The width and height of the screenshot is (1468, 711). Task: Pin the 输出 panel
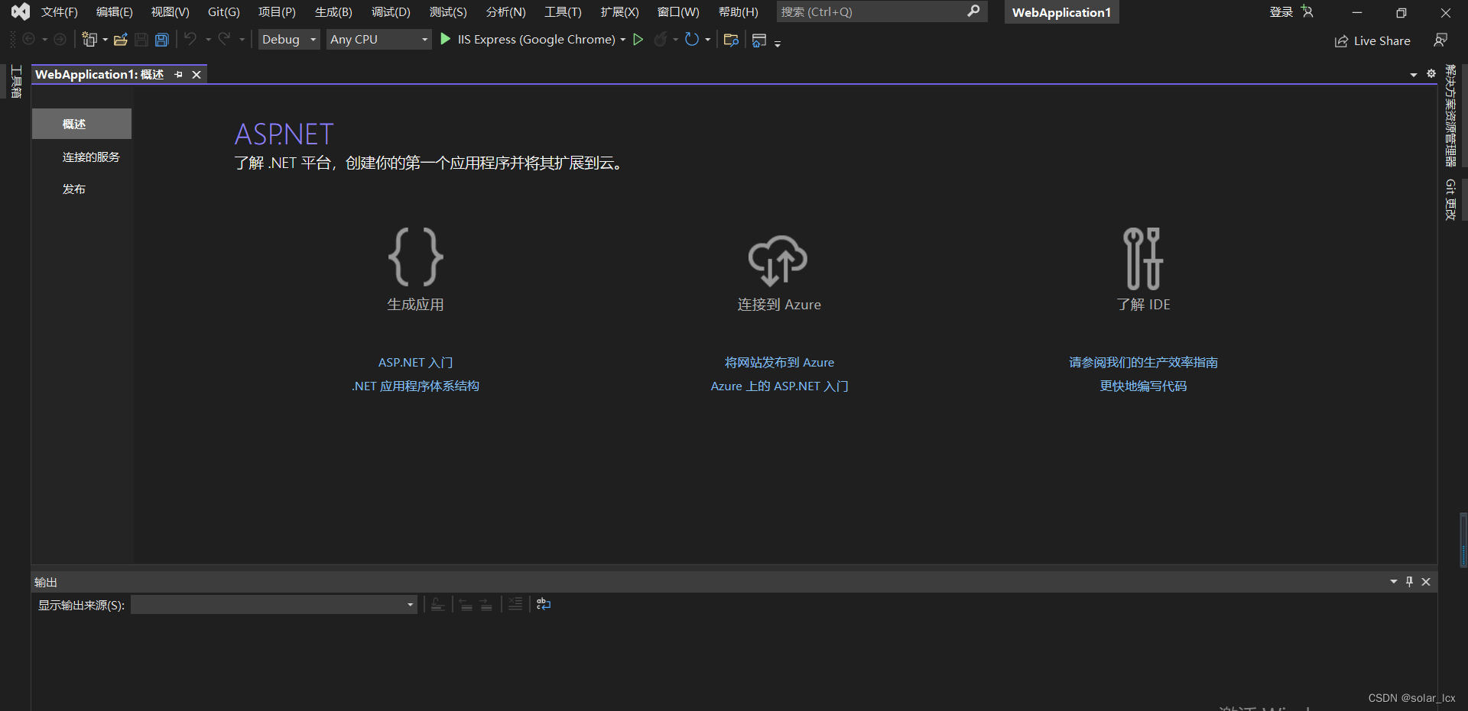click(x=1409, y=581)
